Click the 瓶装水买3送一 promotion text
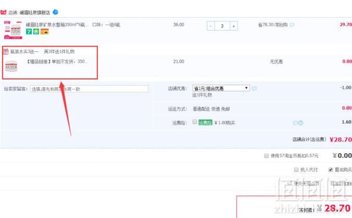This screenshot has width=352, height=218. [x=24, y=52]
